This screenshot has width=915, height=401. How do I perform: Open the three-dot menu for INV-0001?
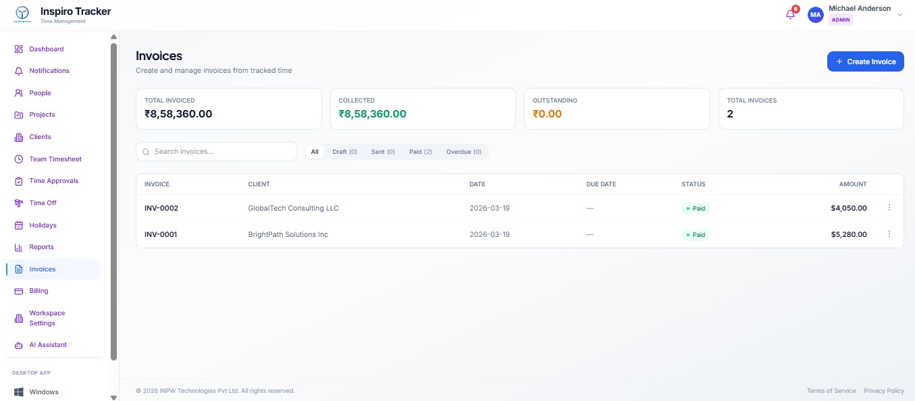coord(889,234)
